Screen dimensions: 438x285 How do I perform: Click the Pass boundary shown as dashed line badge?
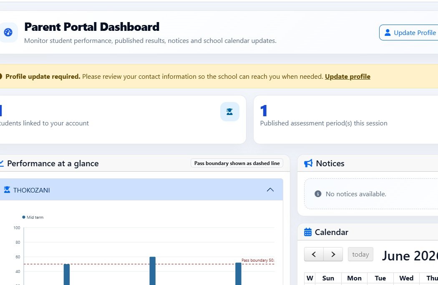click(237, 163)
